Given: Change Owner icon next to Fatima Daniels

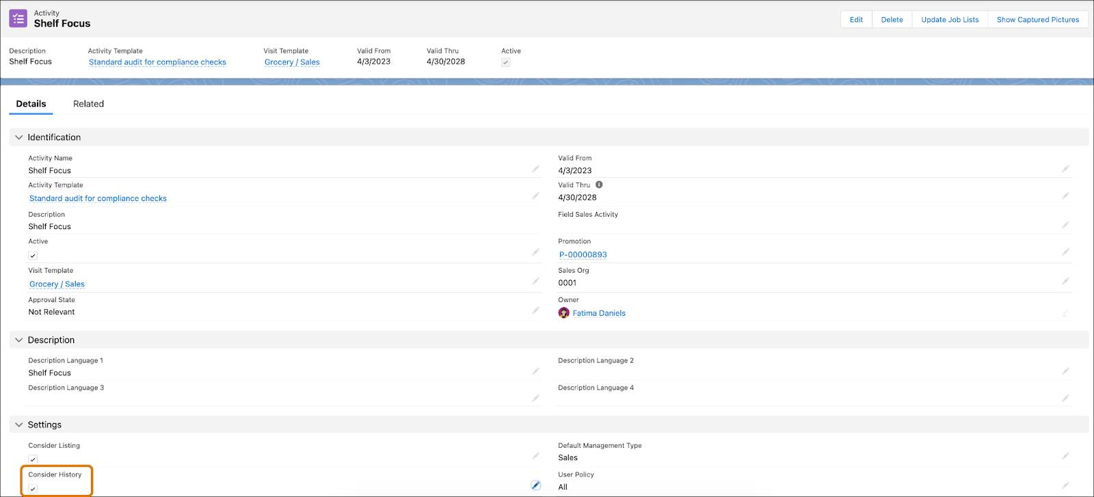Looking at the screenshot, I should [x=1065, y=313].
